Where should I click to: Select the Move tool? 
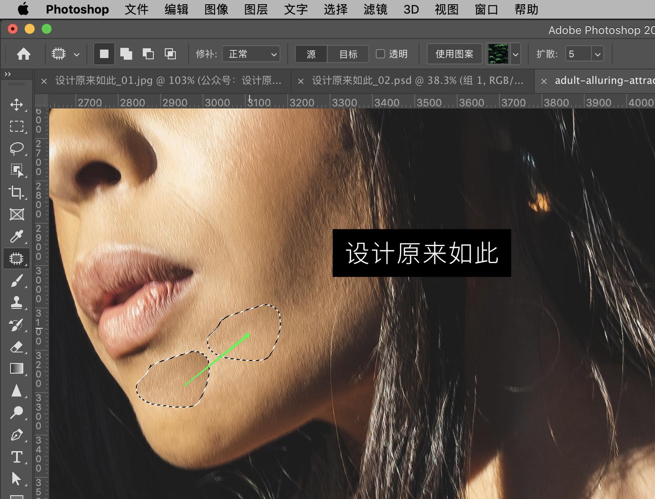[17, 105]
